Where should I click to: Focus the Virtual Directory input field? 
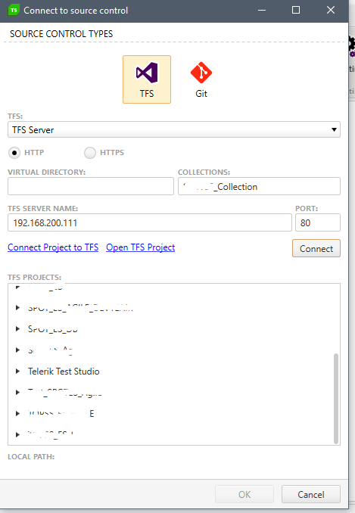coord(91,186)
